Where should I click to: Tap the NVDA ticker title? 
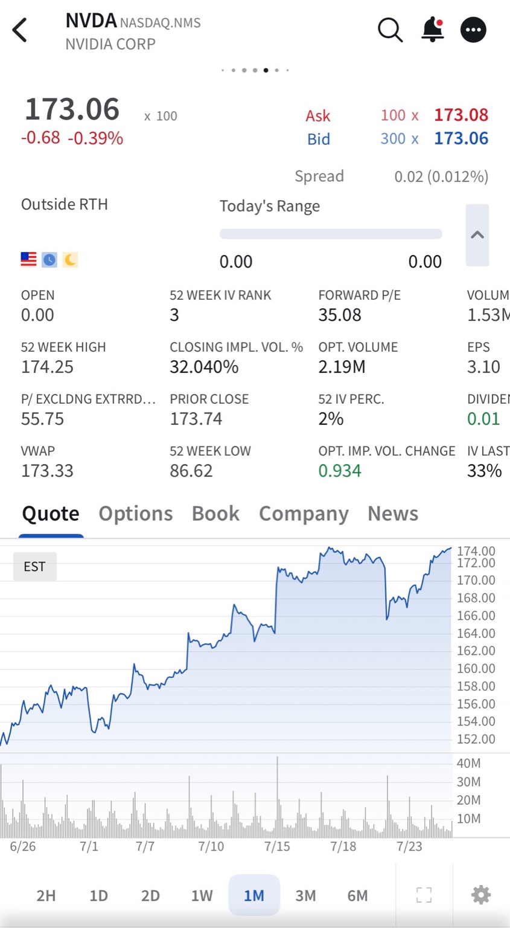click(91, 21)
